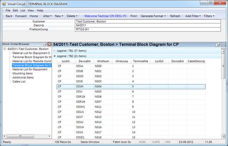228x146 pixels.
Task: Click the FileNumComp field RTGS-9/1
Action: tap(148, 29)
